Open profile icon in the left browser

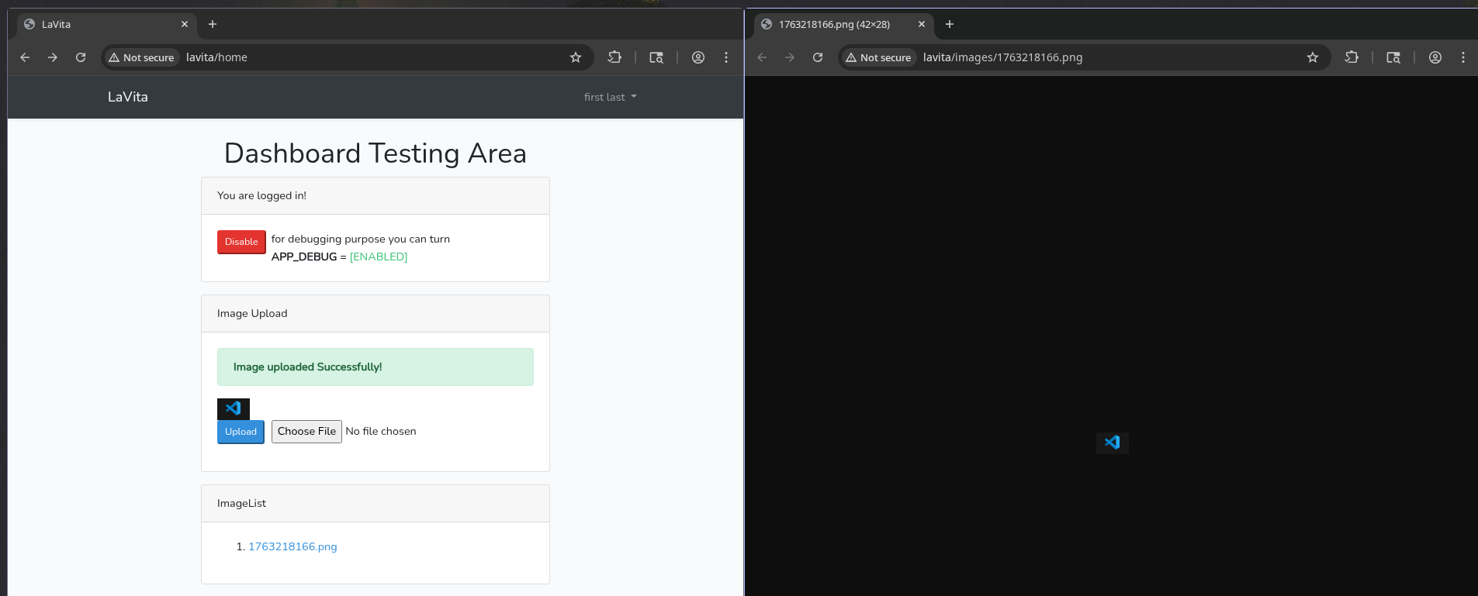click(x=697, y=57)
